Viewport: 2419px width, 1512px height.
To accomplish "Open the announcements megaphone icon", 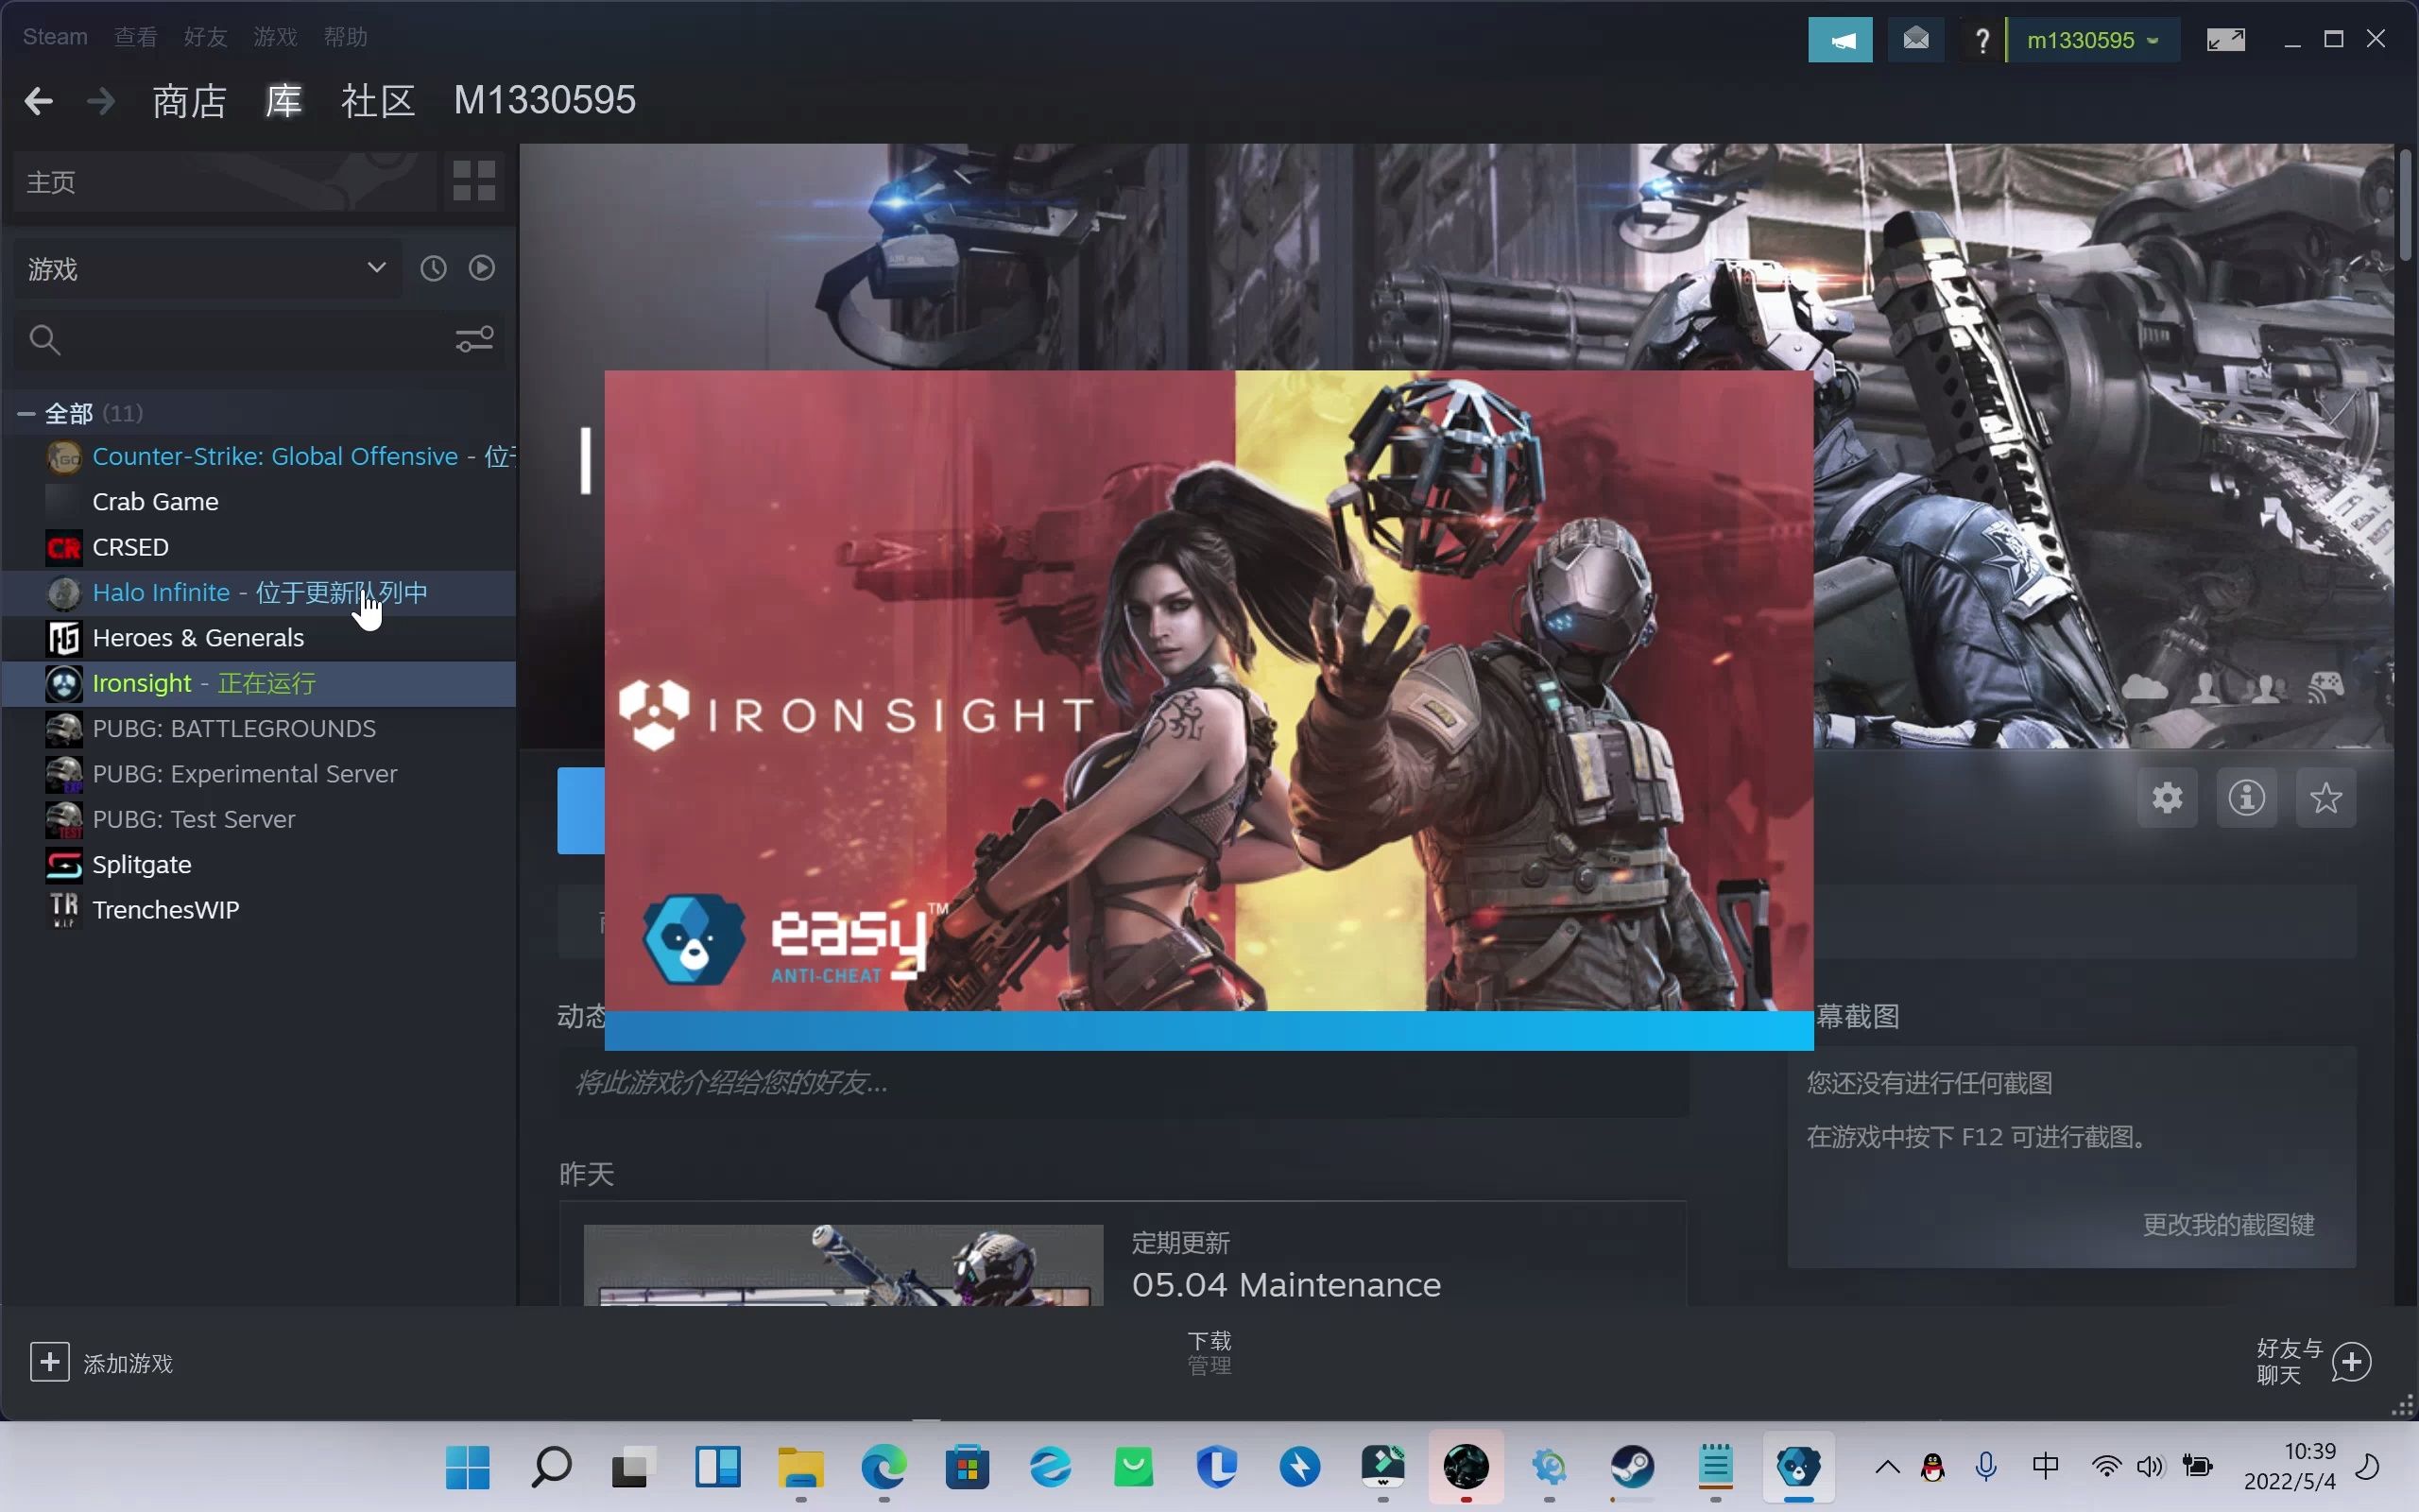I will (x=1839, y=40).
